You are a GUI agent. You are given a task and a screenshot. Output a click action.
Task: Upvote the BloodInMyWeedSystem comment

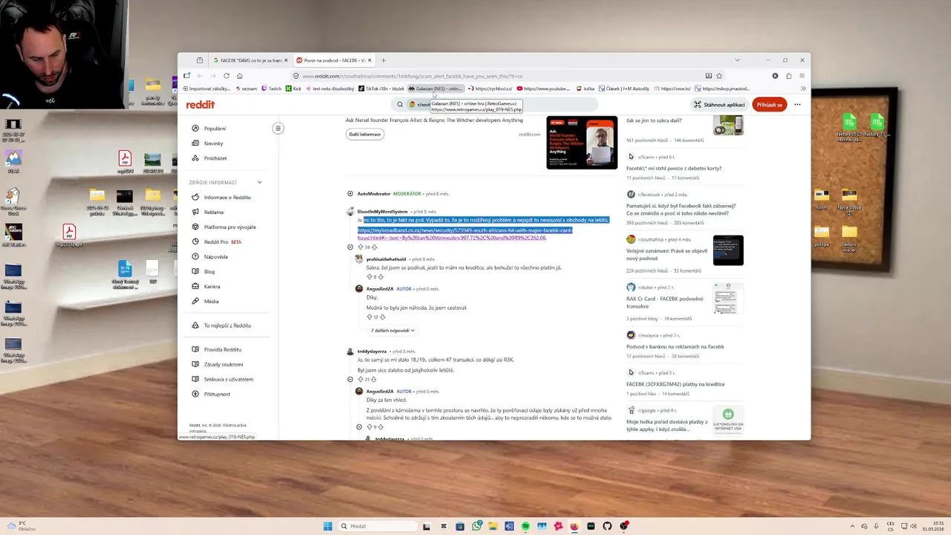coord(360,247)
